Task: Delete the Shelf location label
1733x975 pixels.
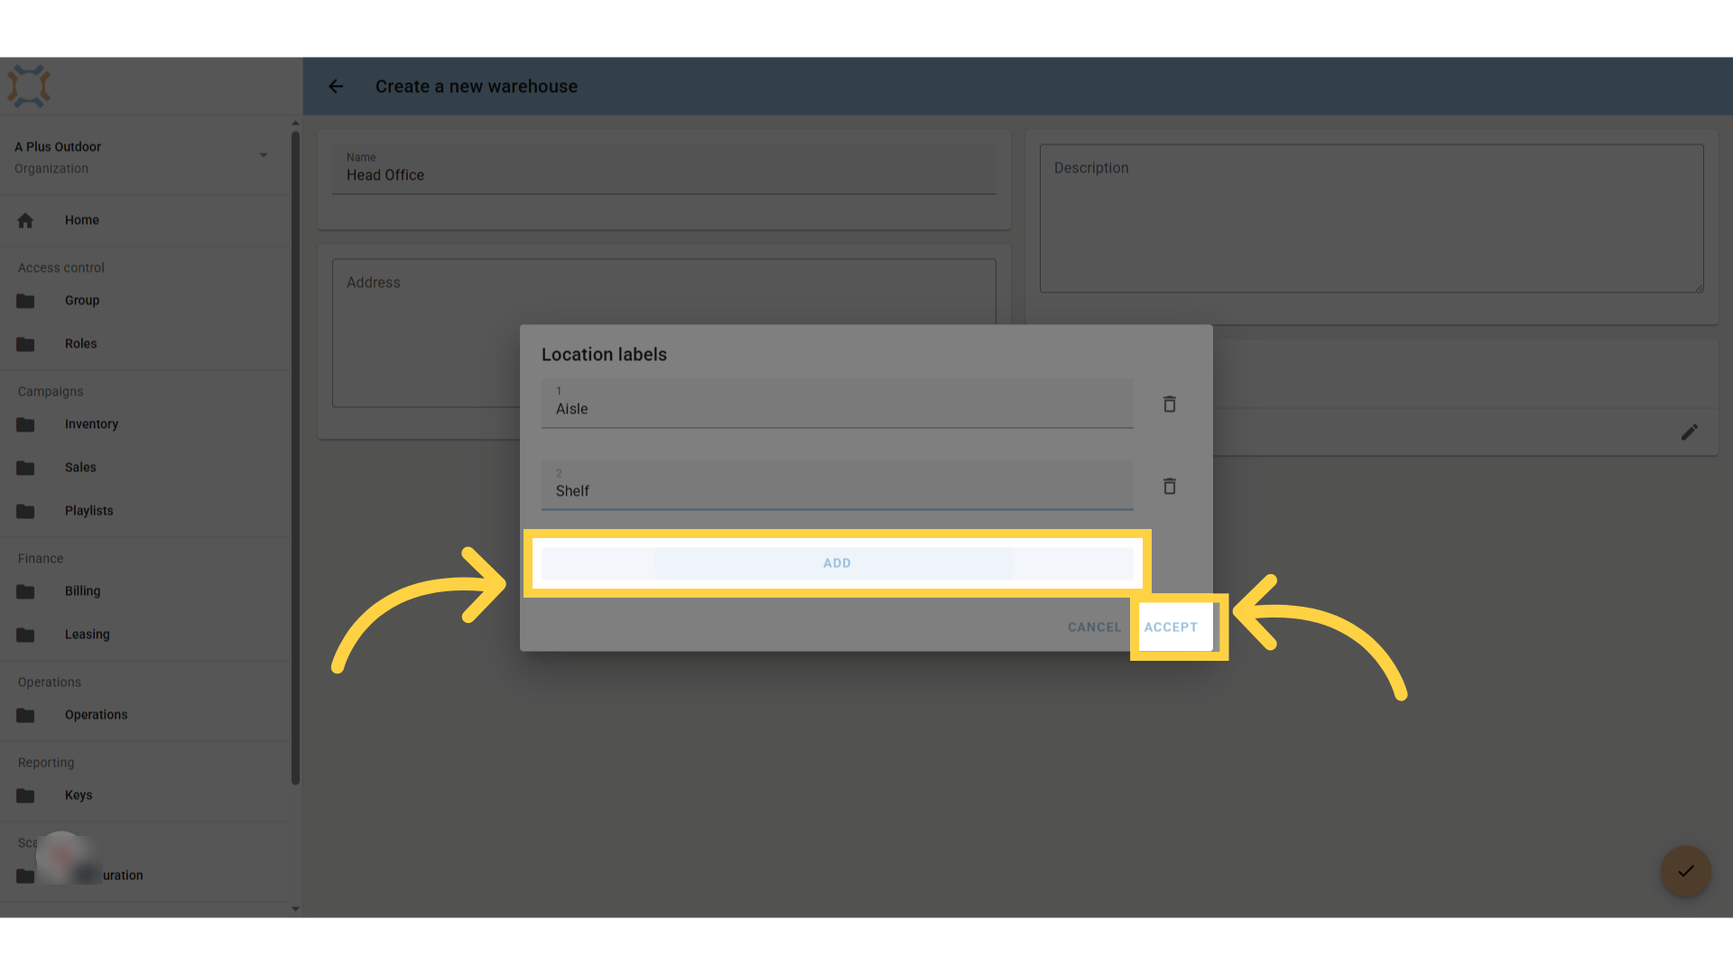Action: [1169, 486]
